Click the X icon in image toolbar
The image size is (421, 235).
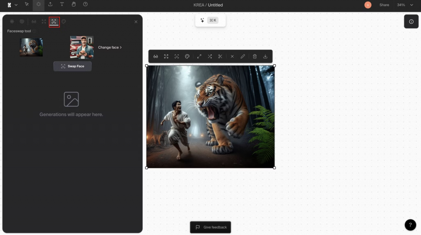pyautogui.click(x=232, y=56)
